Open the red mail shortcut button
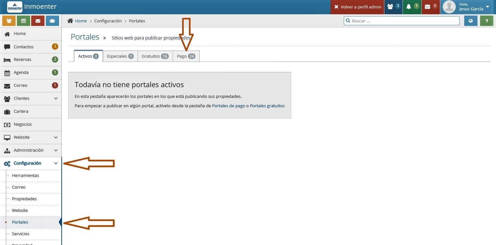Viewport: 496px width, 245px height. coord(38,21)
